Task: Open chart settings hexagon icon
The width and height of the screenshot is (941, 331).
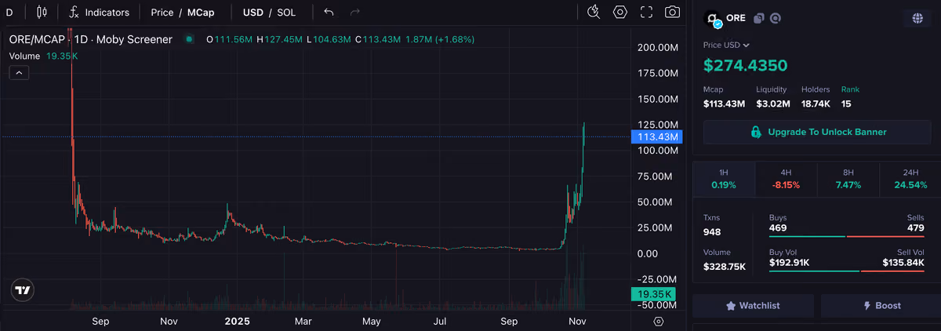Action: (x=620, y=12)
